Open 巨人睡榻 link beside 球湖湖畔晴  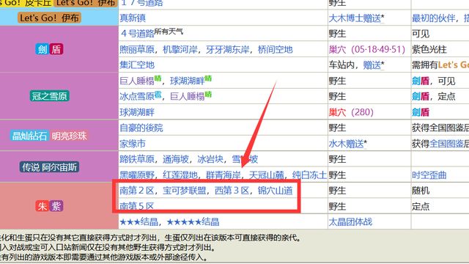137,81
